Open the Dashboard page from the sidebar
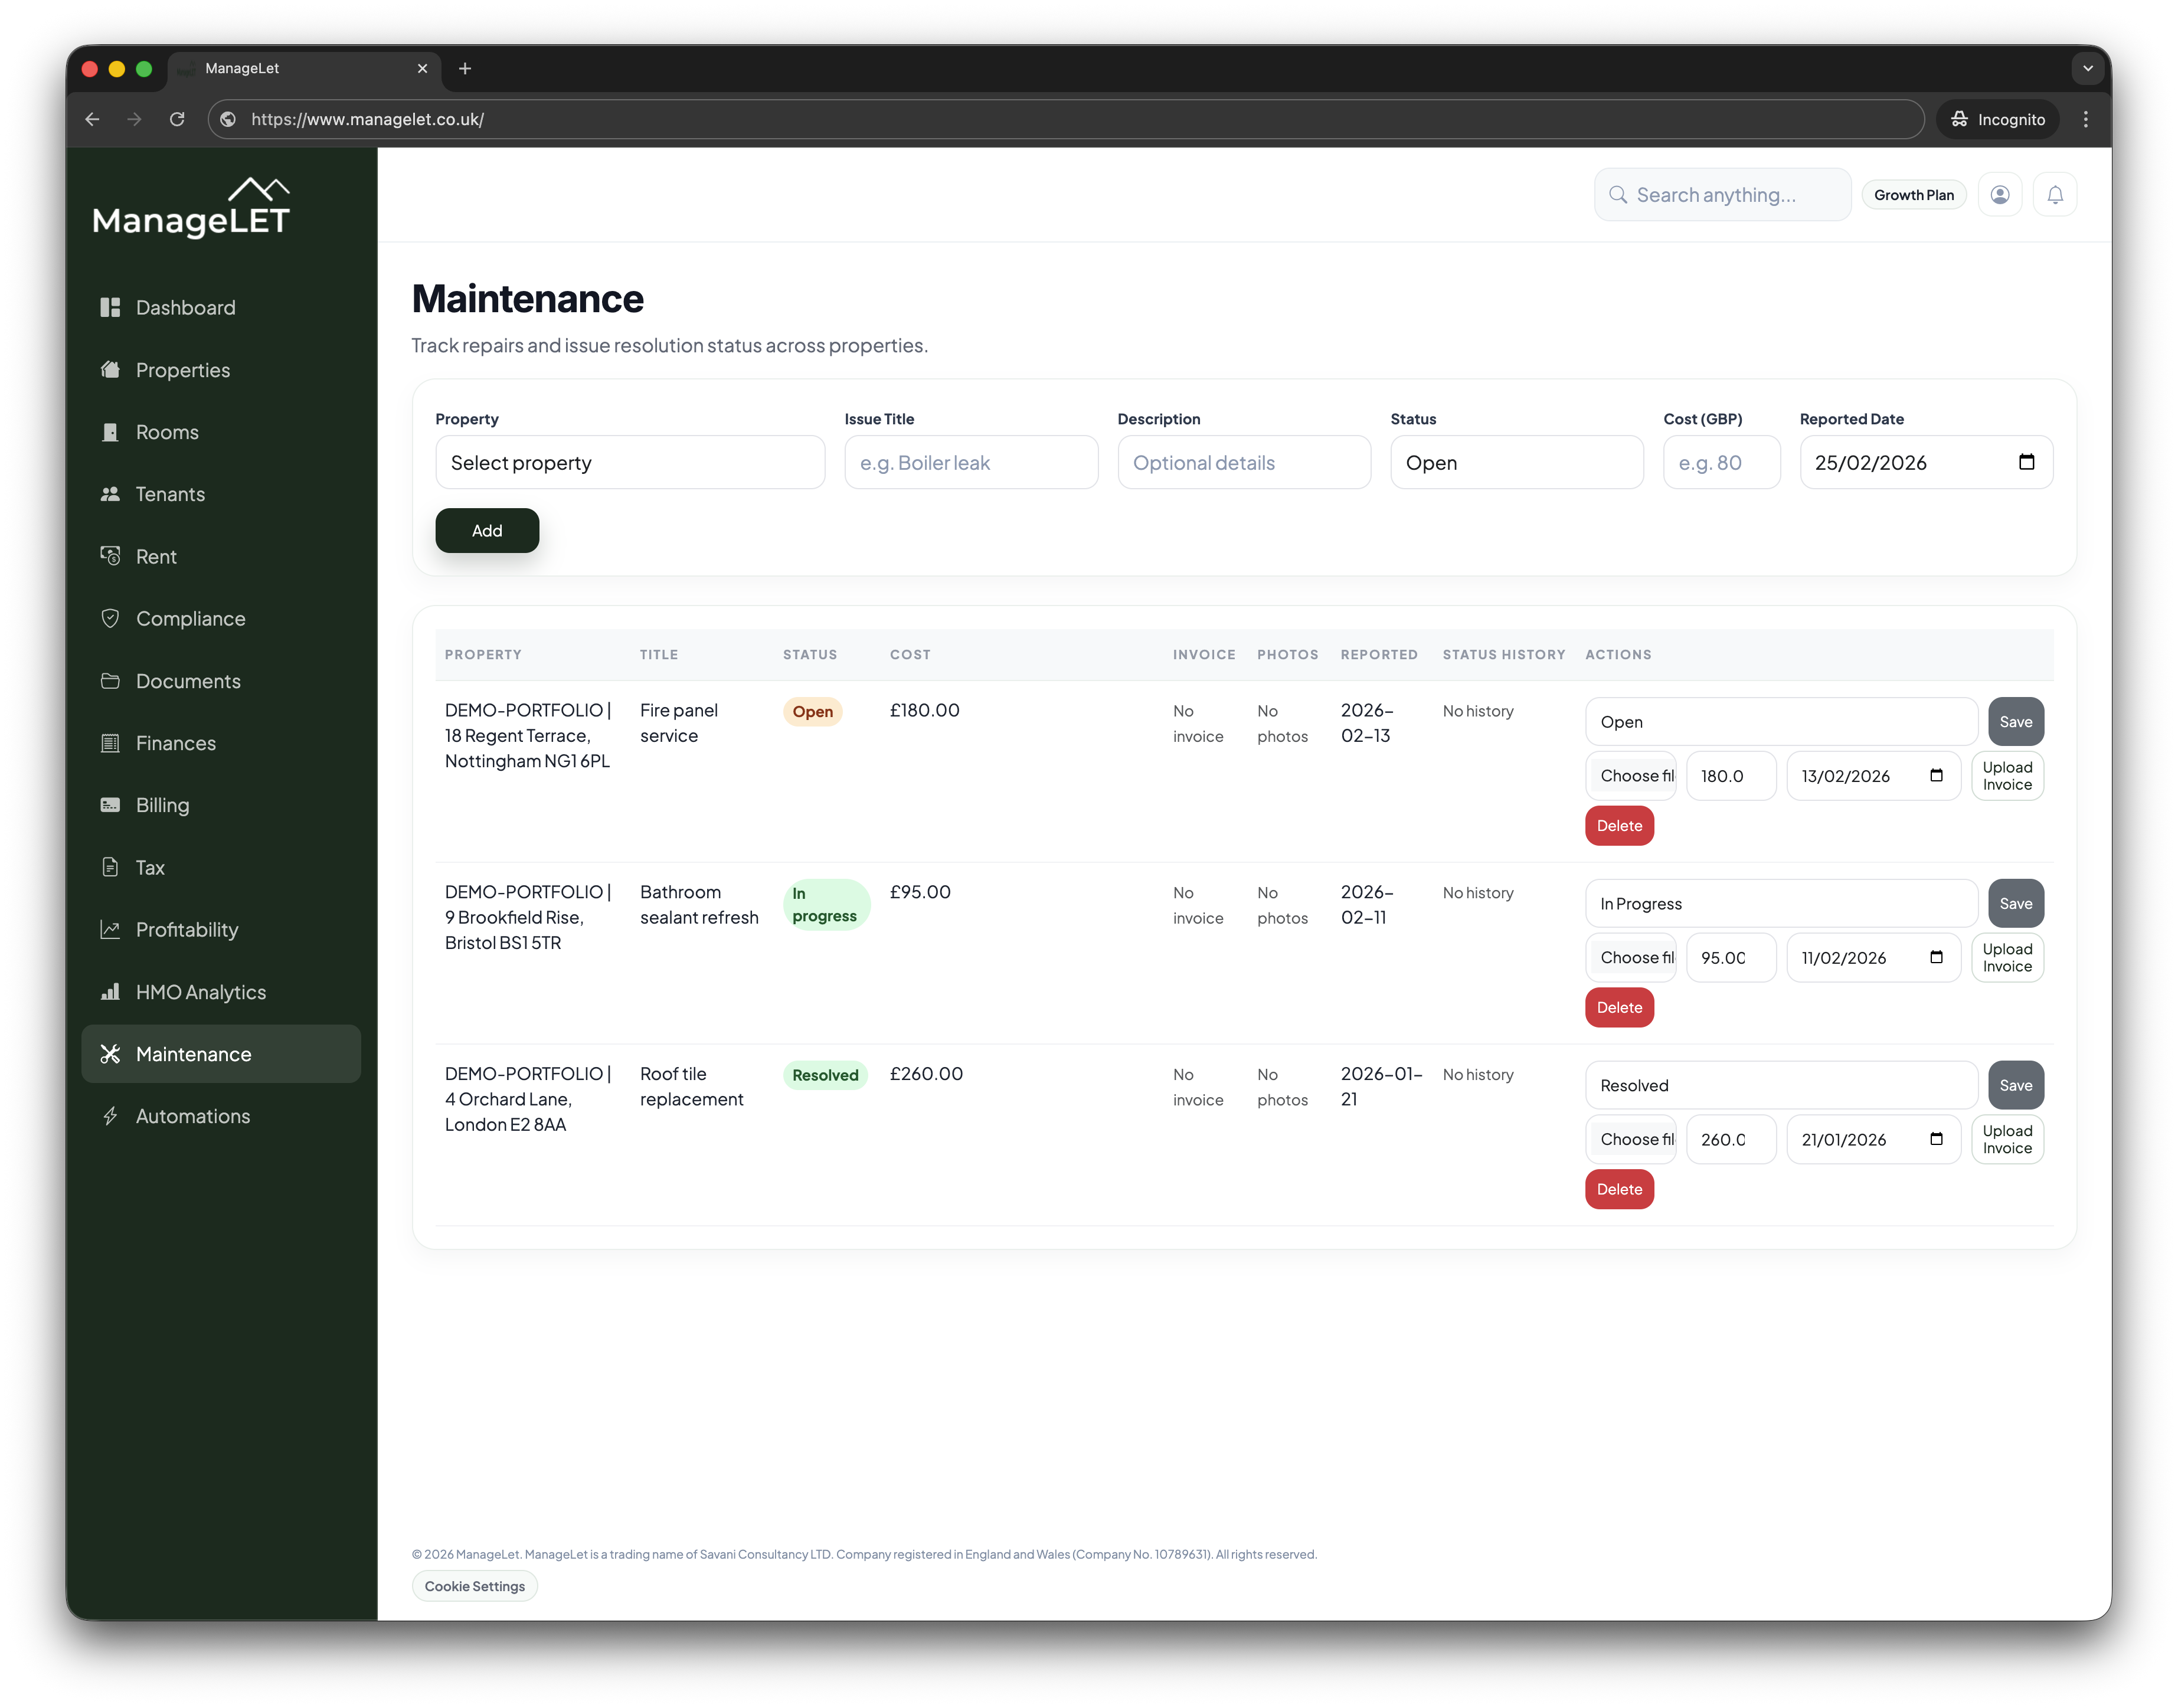The height and width of the screenshot is (1708, 2178). click(185, 307)
